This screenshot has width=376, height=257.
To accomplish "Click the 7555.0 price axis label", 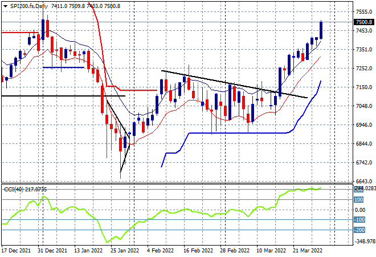I will click(364, 12).
